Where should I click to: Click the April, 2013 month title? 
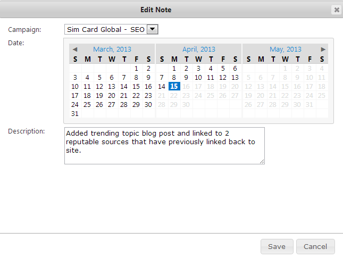tap(198, 49)
